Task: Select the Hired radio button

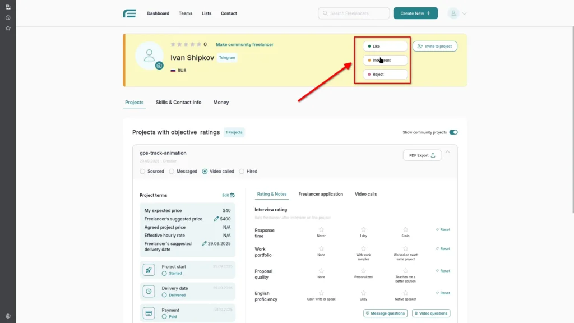Action: [x=242, y=171]
